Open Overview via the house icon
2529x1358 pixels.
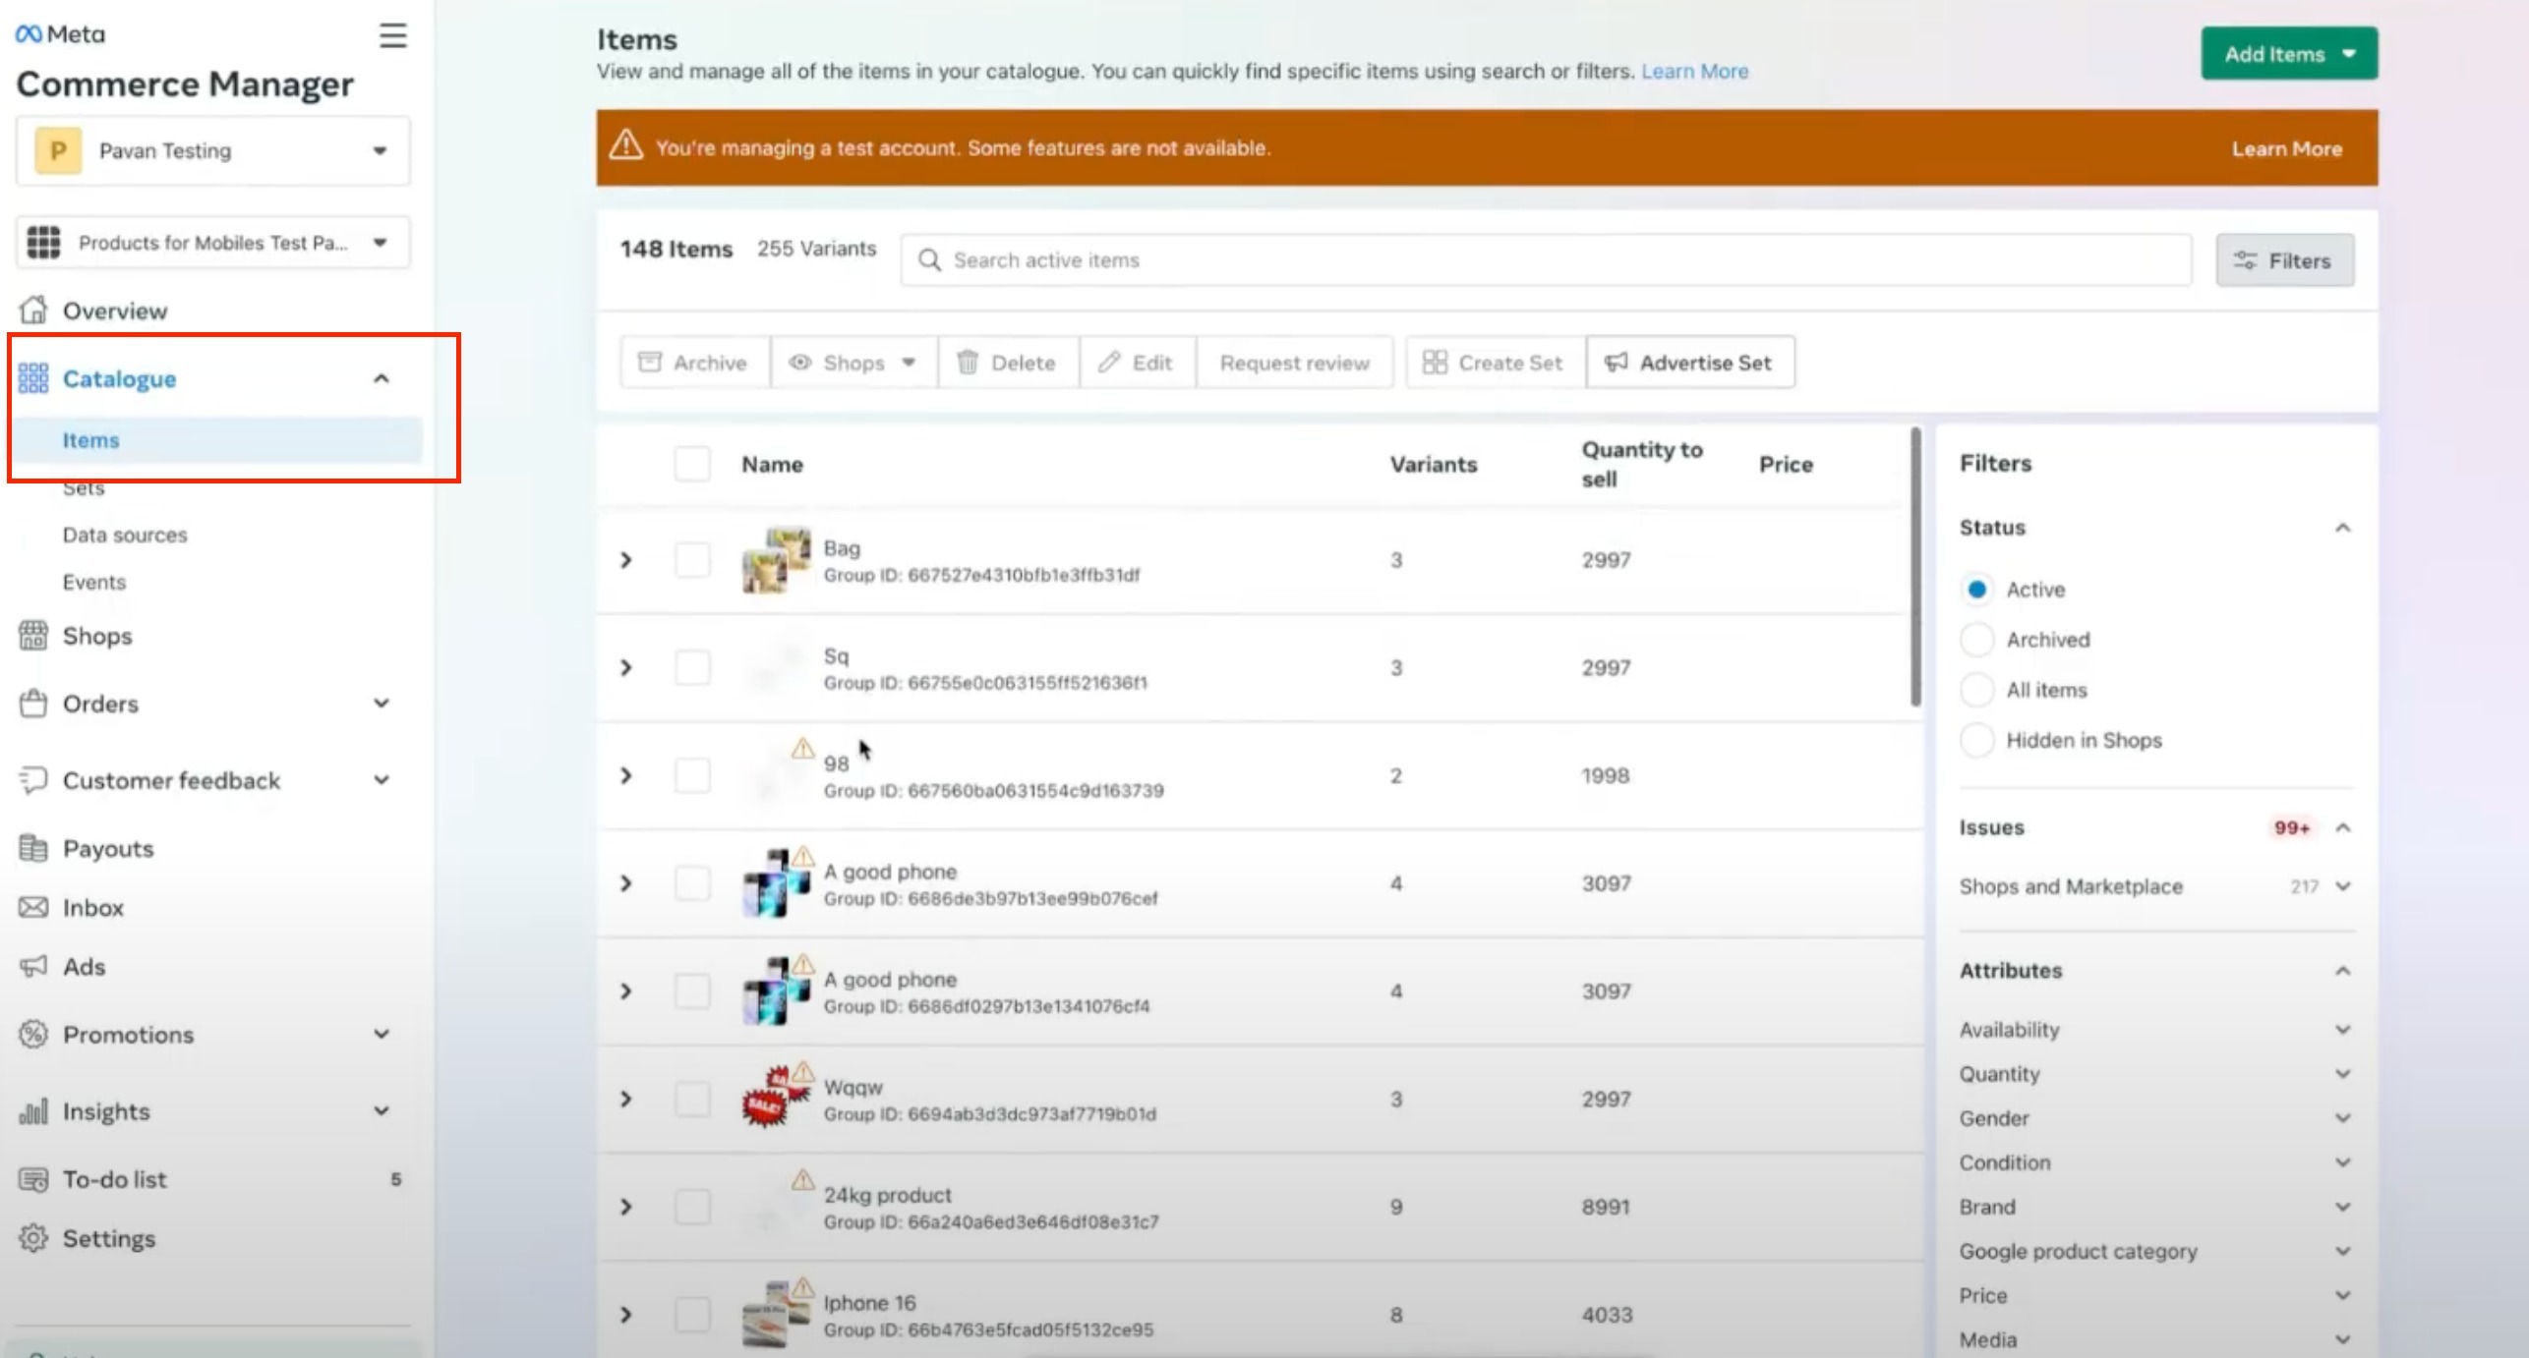click(x=33, y=310)
